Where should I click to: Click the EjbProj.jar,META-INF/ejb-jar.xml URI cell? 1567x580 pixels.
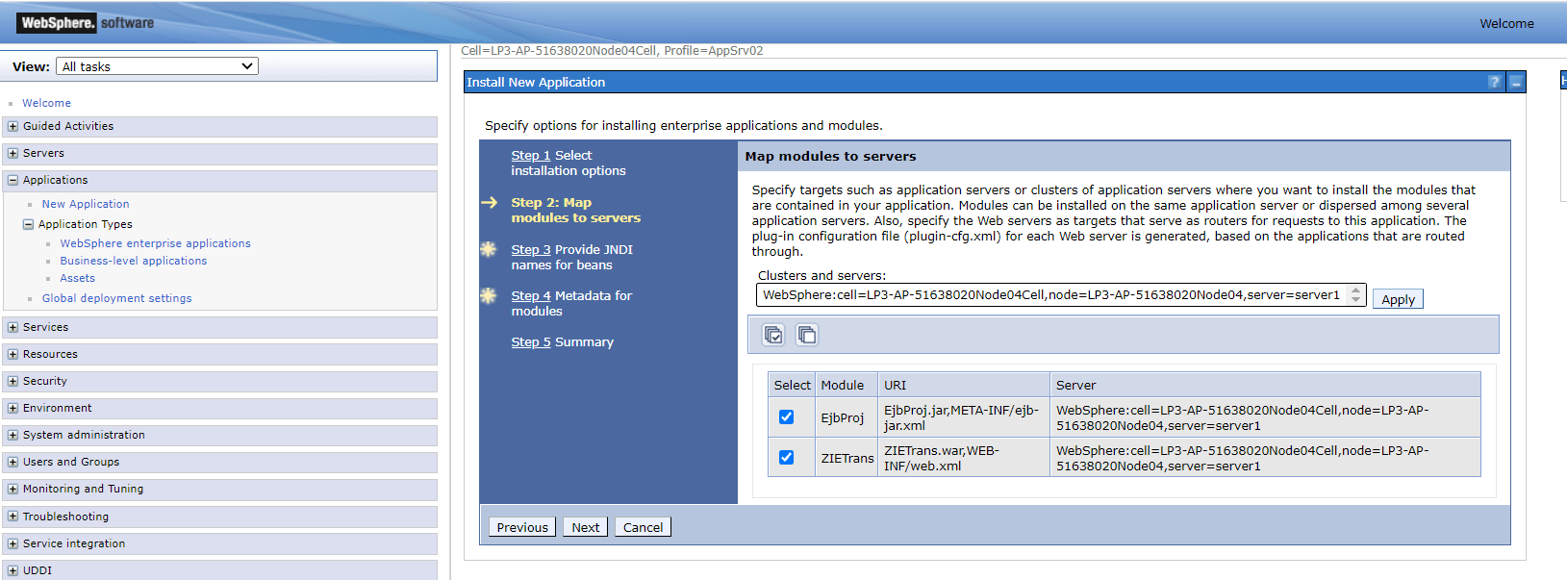tap(962, 417)
